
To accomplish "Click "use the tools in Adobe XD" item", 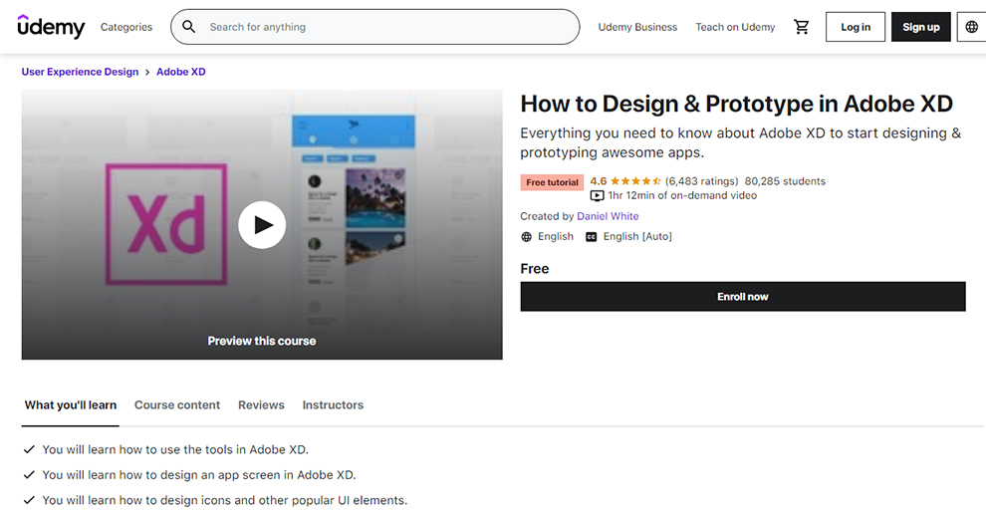I will [175, 450].
